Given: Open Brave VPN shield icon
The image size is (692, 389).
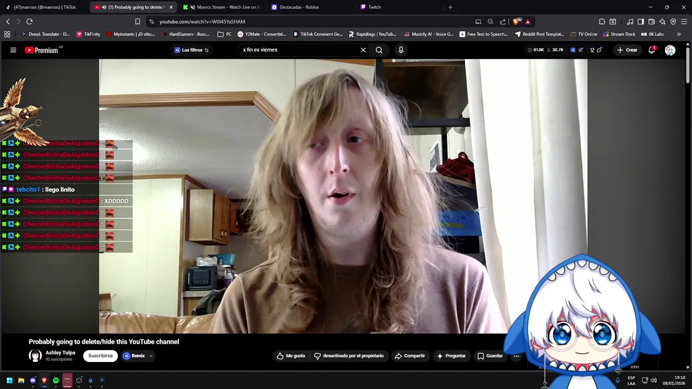Looking at the screenshot, I should point(673,22).
